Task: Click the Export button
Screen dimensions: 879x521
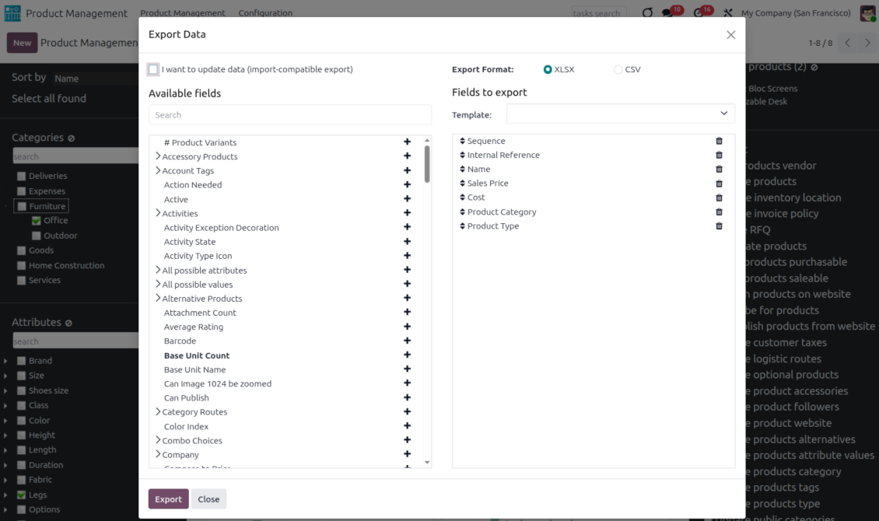Action: click(168, 499)
